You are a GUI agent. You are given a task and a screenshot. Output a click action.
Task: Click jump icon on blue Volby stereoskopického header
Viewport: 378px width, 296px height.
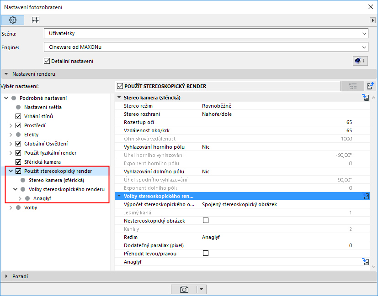tap(366, 196)
